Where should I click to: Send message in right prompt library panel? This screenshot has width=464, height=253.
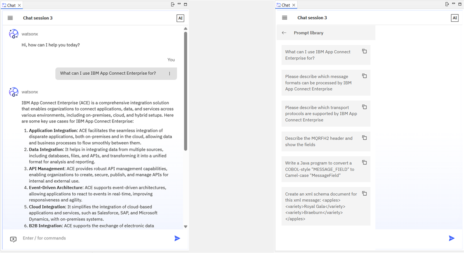point(452,238)
